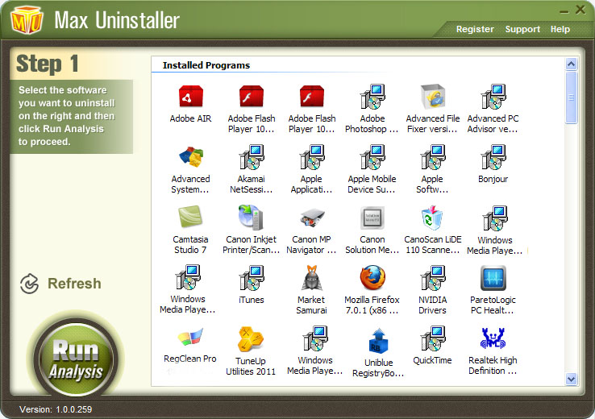
Task: Select the Adobe AIR program icon
Action: pyautogui.click(x=191, y=97)
